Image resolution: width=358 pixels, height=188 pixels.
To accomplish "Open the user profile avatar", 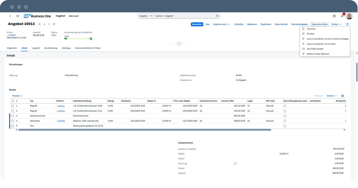I will click(x=349, y=16).
